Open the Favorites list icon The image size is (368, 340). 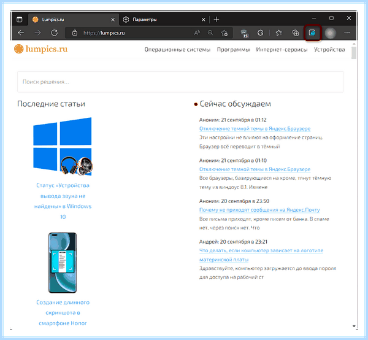[x=278, y=33]
